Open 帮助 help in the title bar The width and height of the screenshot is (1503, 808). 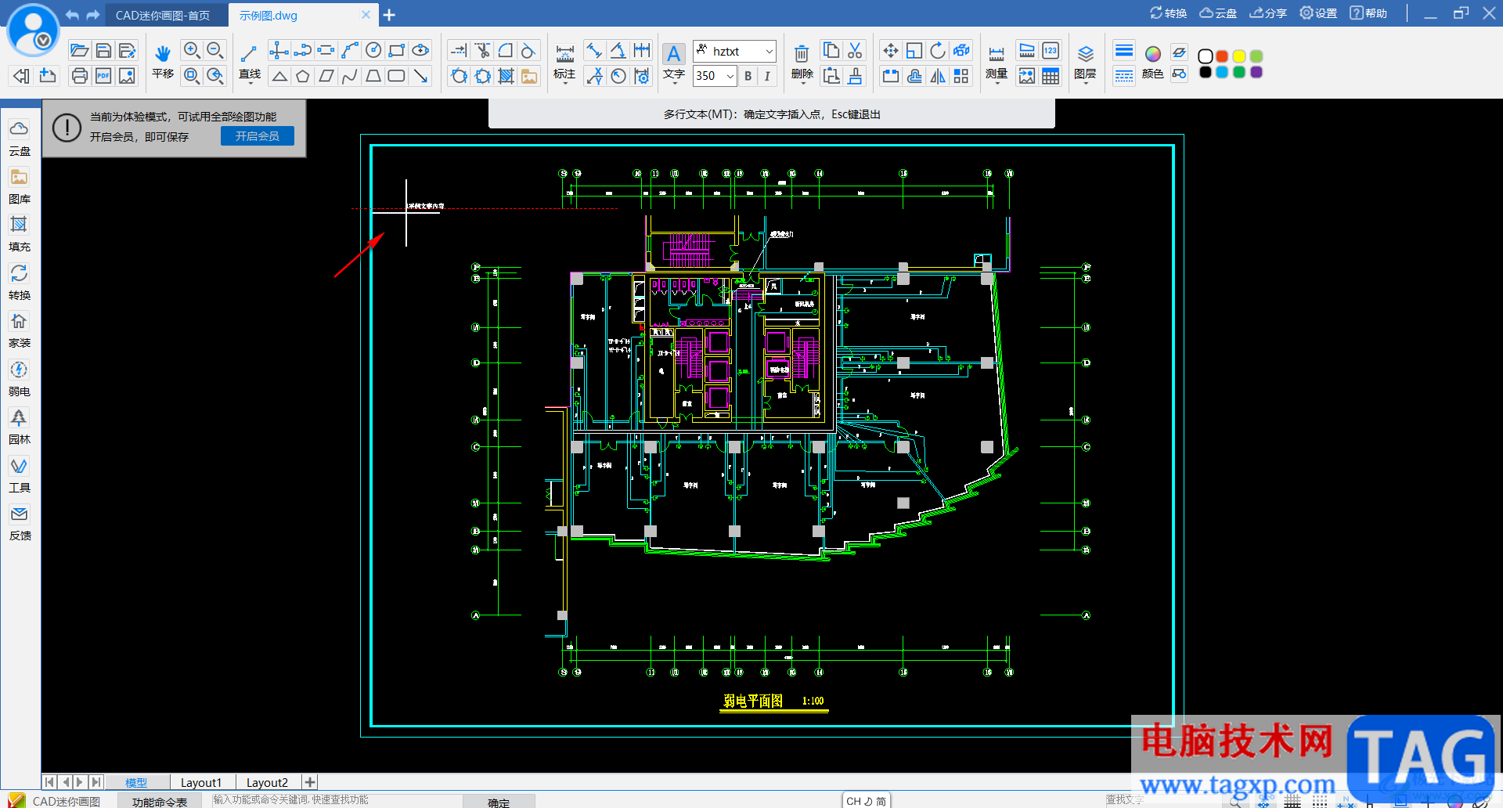[x=1368, y=13]
